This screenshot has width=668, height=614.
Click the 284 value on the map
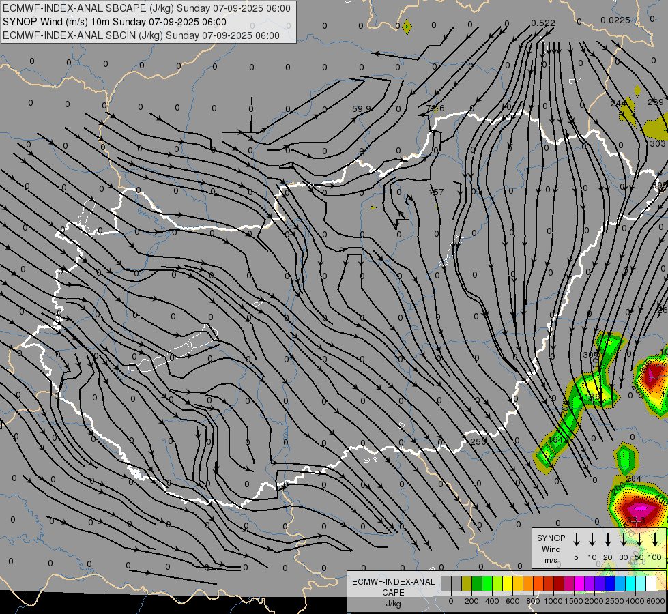633,478
